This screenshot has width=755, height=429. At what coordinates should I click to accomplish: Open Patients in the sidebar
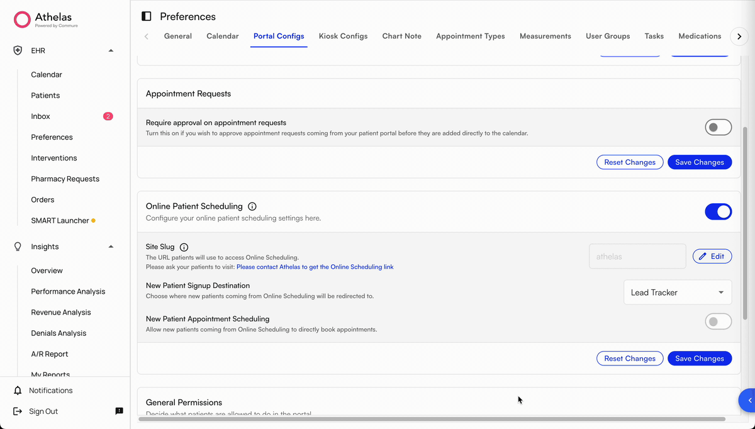[x=45, y=96]
